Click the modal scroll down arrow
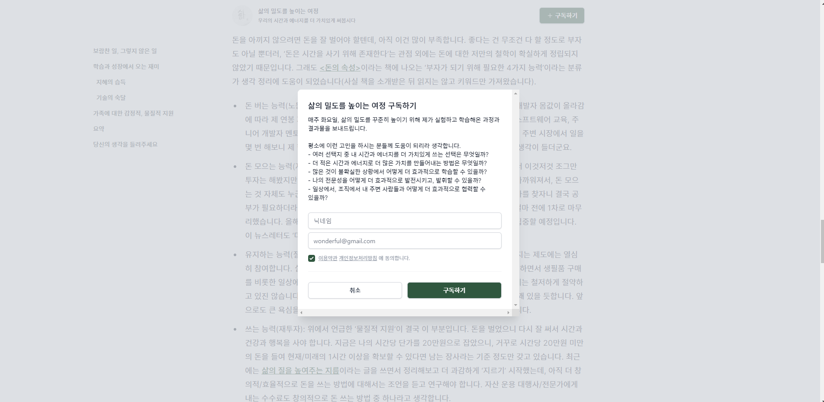Screen dimensions: 824x402 pos(515,305)
